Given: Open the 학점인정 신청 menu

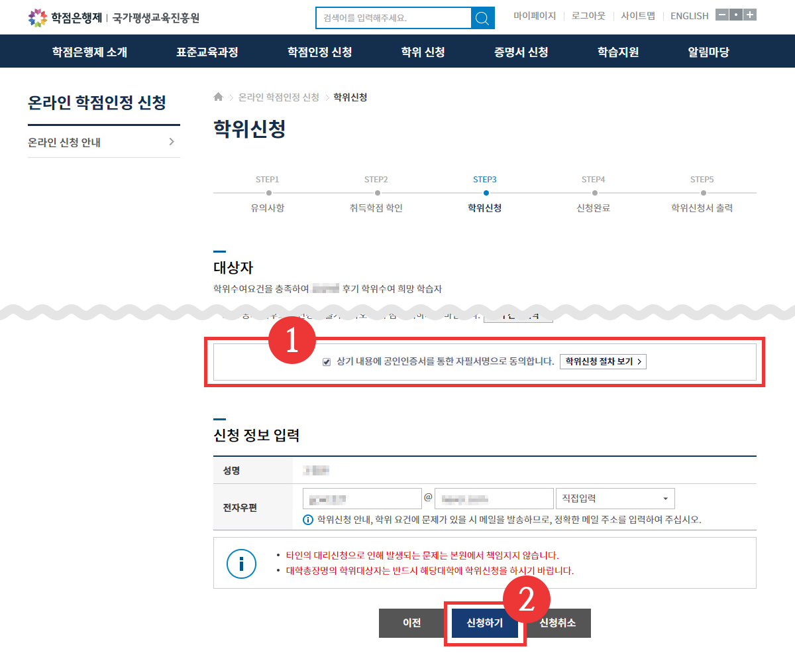Looking at the screenshot, I should 319,52.
